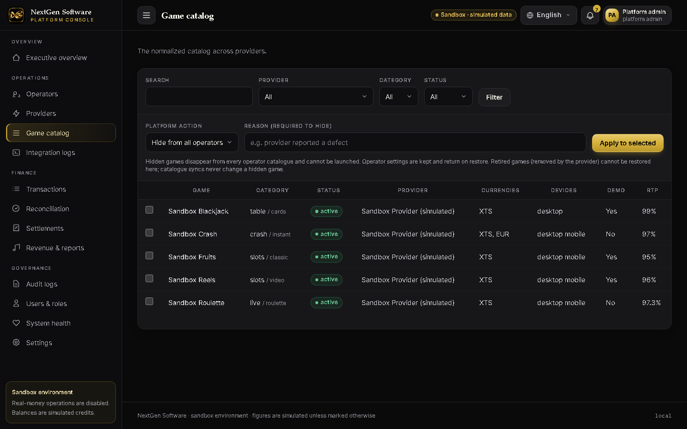Expand the Category filter dropdown
This screenshot has height=429, width=687.
pos(399,97)
